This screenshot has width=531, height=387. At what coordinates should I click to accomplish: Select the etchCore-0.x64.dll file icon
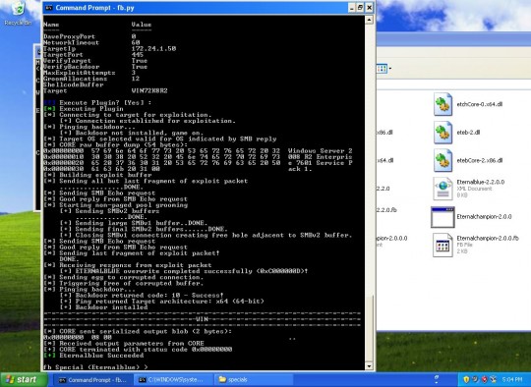[442, 104]
